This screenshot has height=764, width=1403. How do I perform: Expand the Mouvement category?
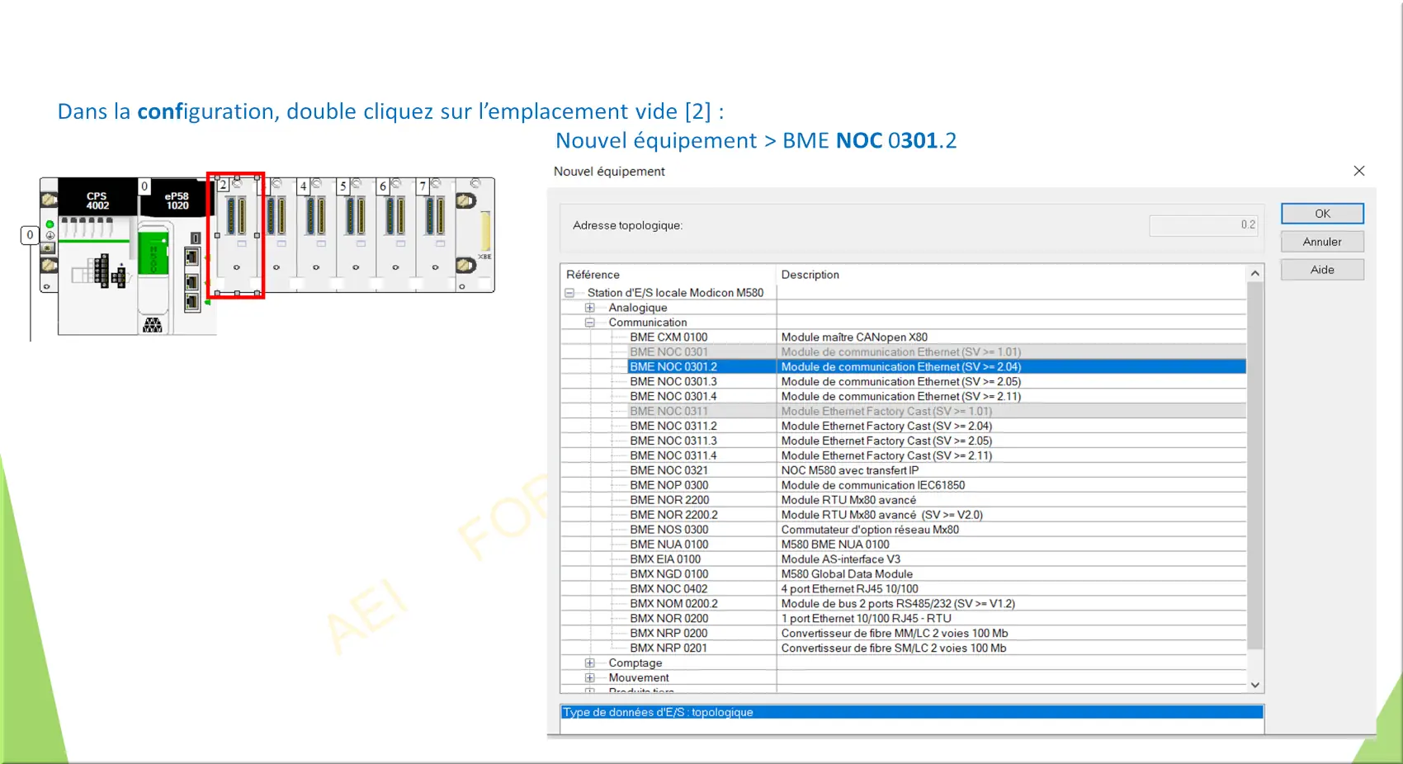tap(590, 678)
